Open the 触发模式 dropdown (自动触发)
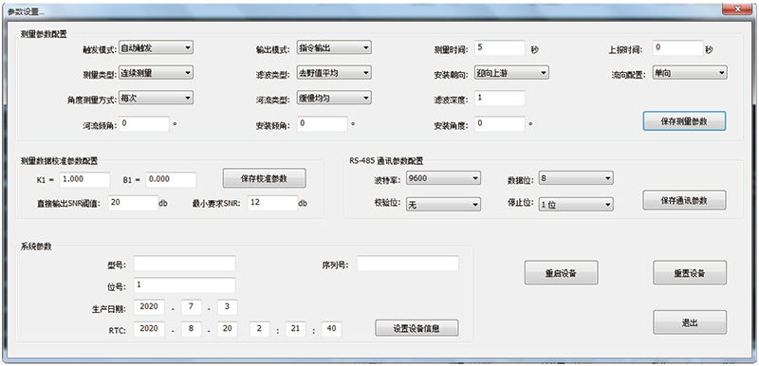This screenshot has height=366, width=759. [x=156, y=47]
